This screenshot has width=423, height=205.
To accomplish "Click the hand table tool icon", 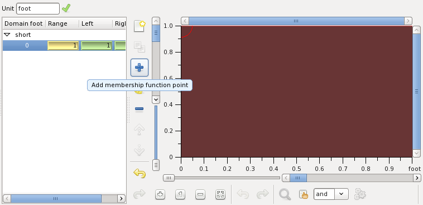I will 303,194.
